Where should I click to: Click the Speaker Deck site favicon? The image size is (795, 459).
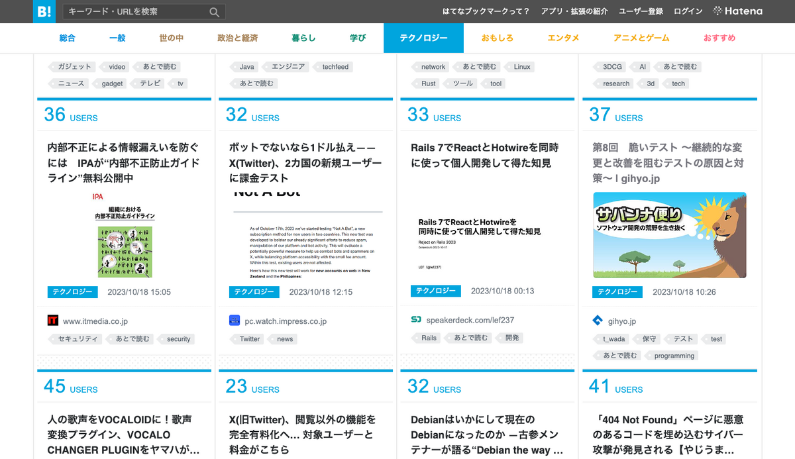tap(416, 320)
